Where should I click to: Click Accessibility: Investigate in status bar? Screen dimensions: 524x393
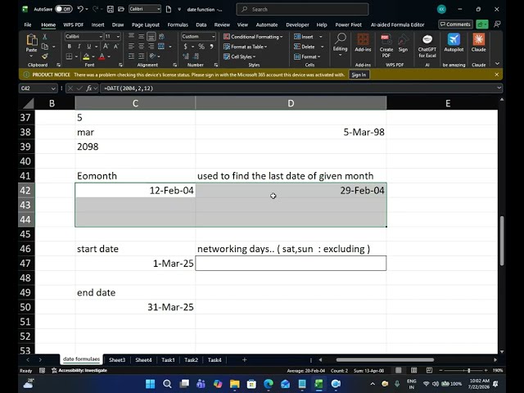click(x=79, y=370)
